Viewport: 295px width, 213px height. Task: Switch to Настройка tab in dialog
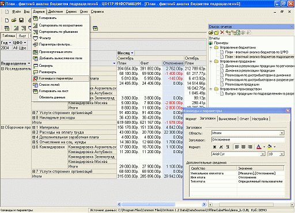[260, 119]
